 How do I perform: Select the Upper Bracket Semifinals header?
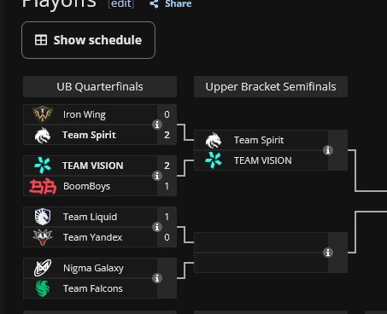click(x=271, y=87)
